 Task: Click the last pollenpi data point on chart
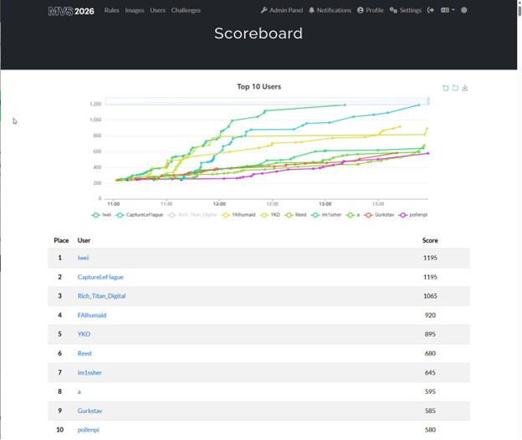(427, 153)
